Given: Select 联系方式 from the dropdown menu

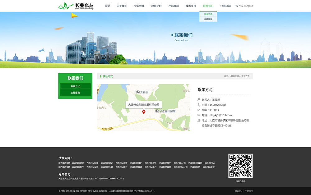Looking at the screenshot, I should click(x=208, y=14).
